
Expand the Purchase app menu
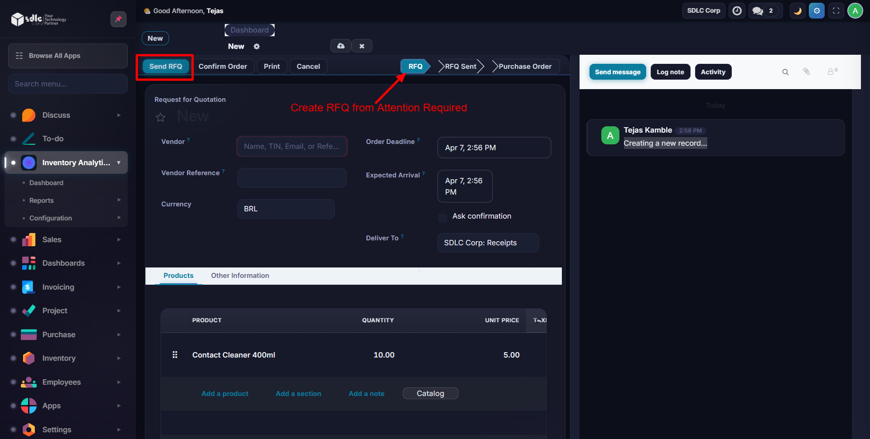pos(59,334)
